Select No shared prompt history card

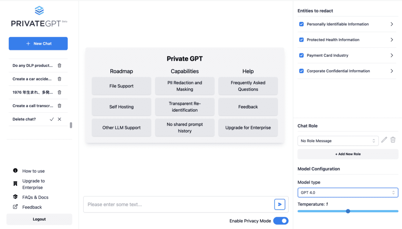click(185, 127)
